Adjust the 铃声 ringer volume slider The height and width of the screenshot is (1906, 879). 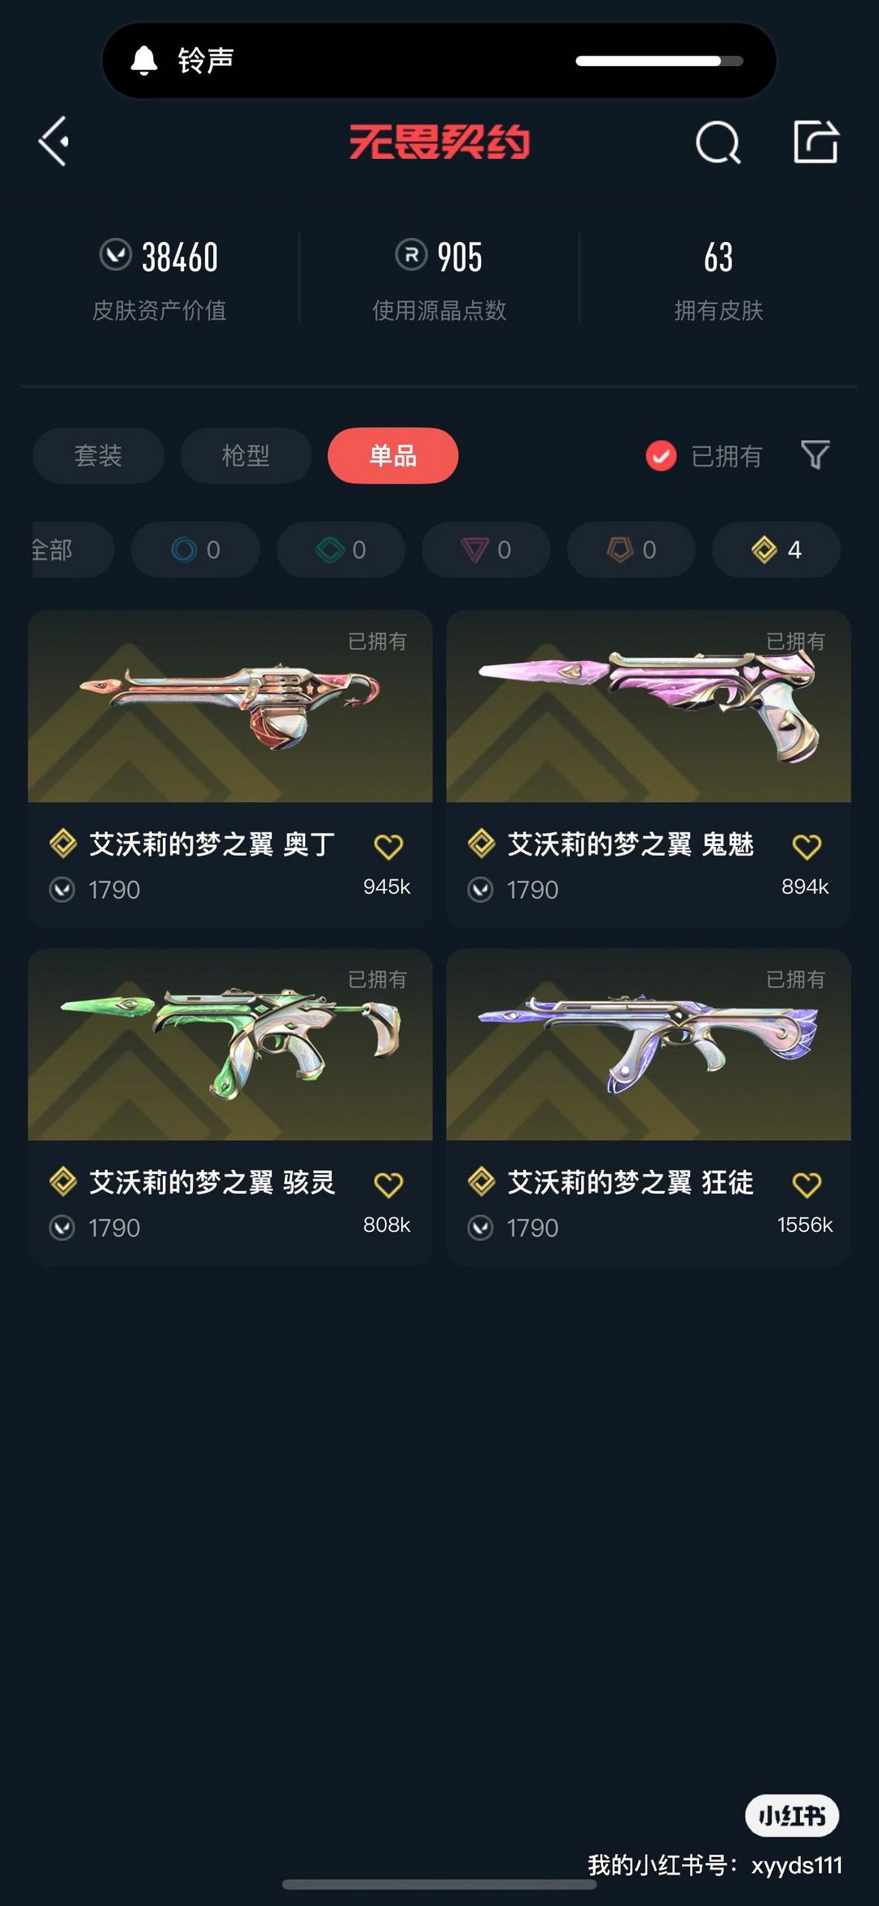click(x=659, y=61)
